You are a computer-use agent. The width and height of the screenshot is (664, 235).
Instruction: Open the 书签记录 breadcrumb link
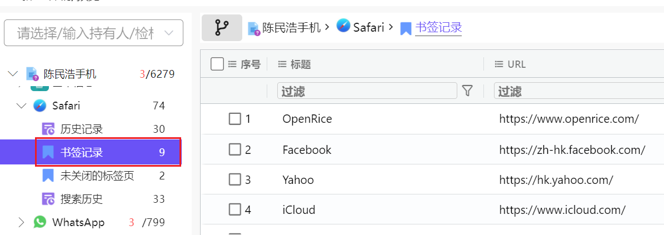pyautogui.click(x=438, y=27)
